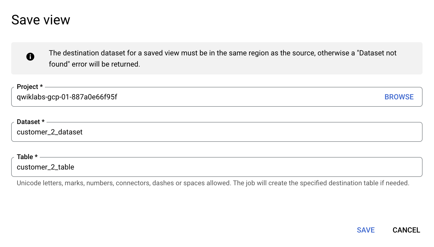This screenshot has width=434, height=247.
Task: Place cursor in qwiklabs-gcp-01-887a0e66f95f project text
Action: 67,97
